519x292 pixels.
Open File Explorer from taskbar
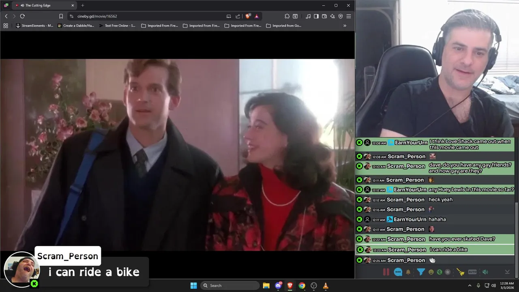click(x=266, y=286)
